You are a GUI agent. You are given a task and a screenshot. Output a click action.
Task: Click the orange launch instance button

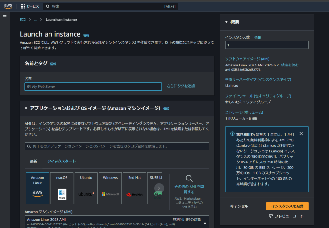(287, 206)
